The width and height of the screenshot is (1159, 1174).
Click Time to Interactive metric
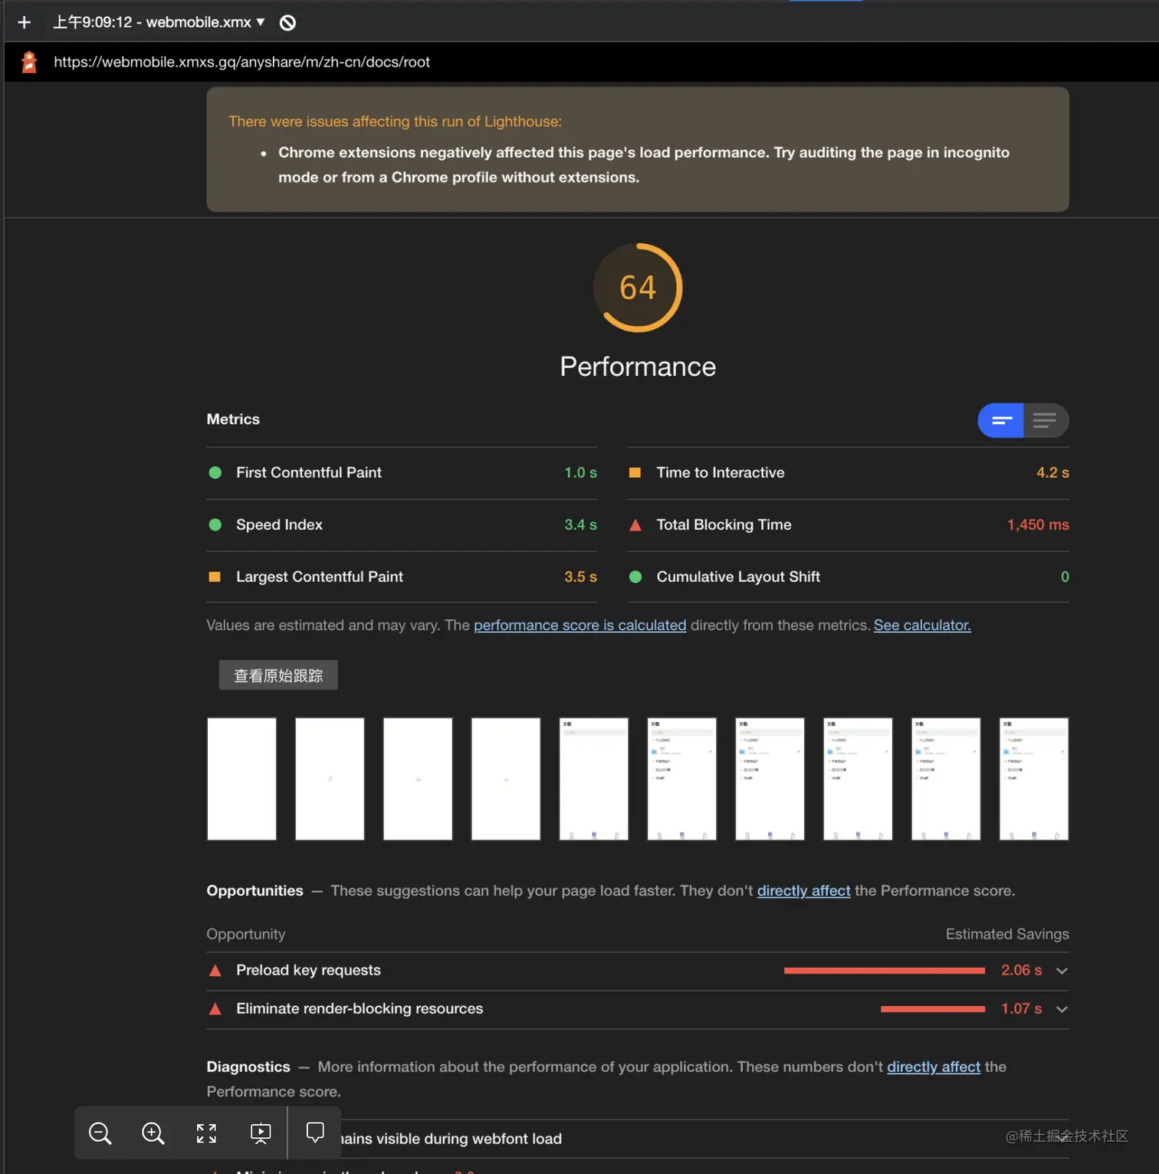point(848,473)
